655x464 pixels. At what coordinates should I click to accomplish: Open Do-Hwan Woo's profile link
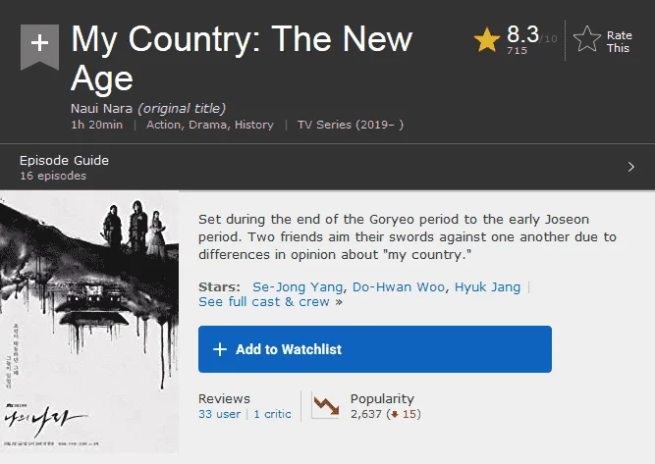(x=399, y=287)
